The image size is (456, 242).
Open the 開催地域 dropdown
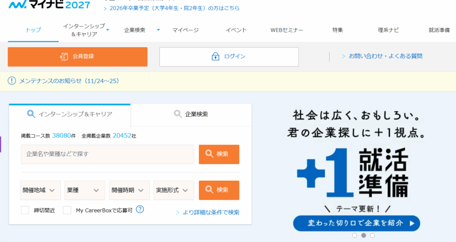click(41, 190)
